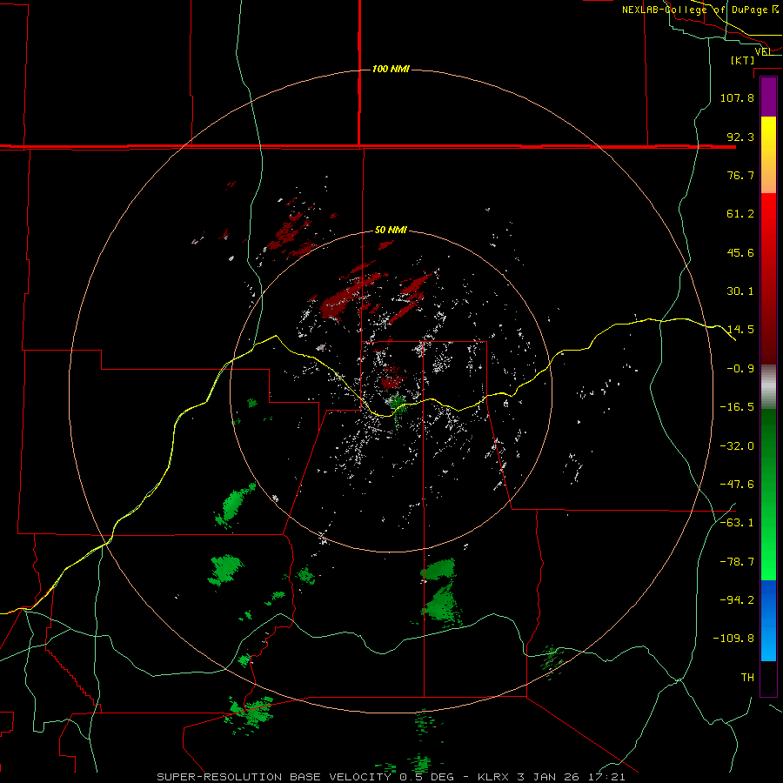This screenshot has width=783, height=783.
Task: Click the TH label on the color scale
Action: pyautogui.click(x=747, y=678)
